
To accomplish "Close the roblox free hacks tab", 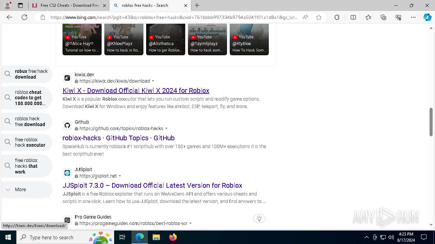I will click(x=186, y=5).
